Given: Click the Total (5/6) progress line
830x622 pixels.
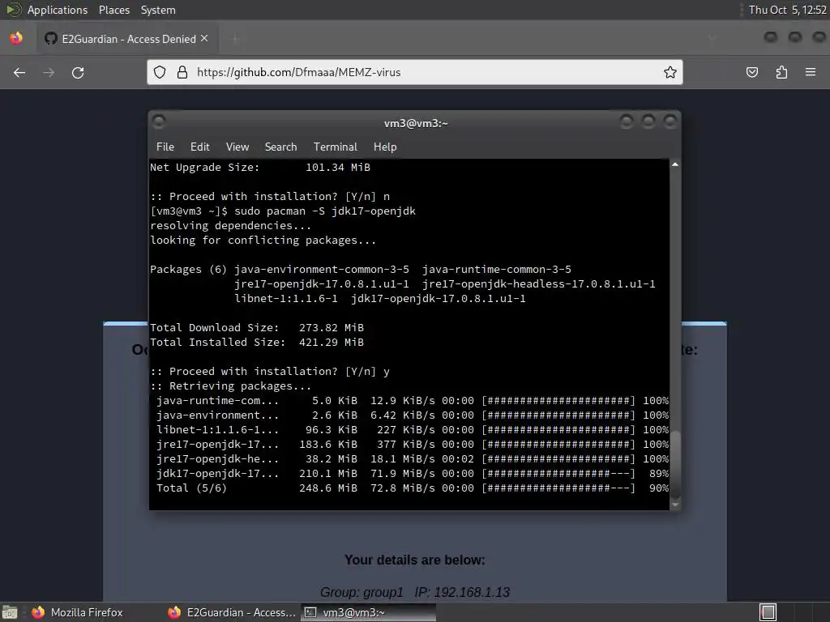Looking at the screenshot, I should click(413, 488).
